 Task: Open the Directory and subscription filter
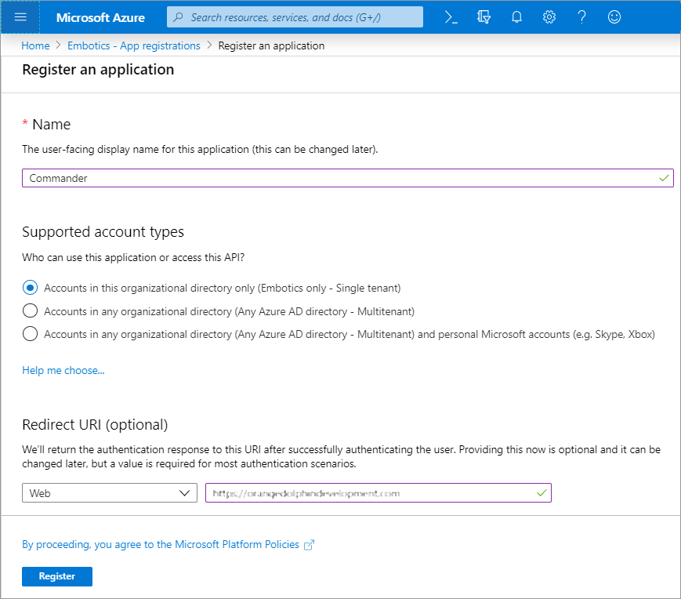pyautogui.click(x=484, y=17)
